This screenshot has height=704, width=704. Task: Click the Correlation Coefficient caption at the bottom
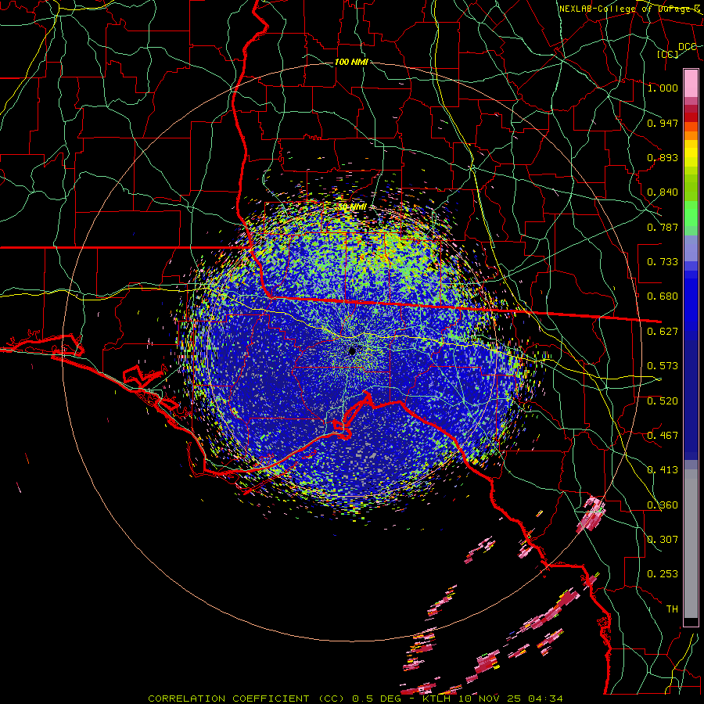(355, 699)
